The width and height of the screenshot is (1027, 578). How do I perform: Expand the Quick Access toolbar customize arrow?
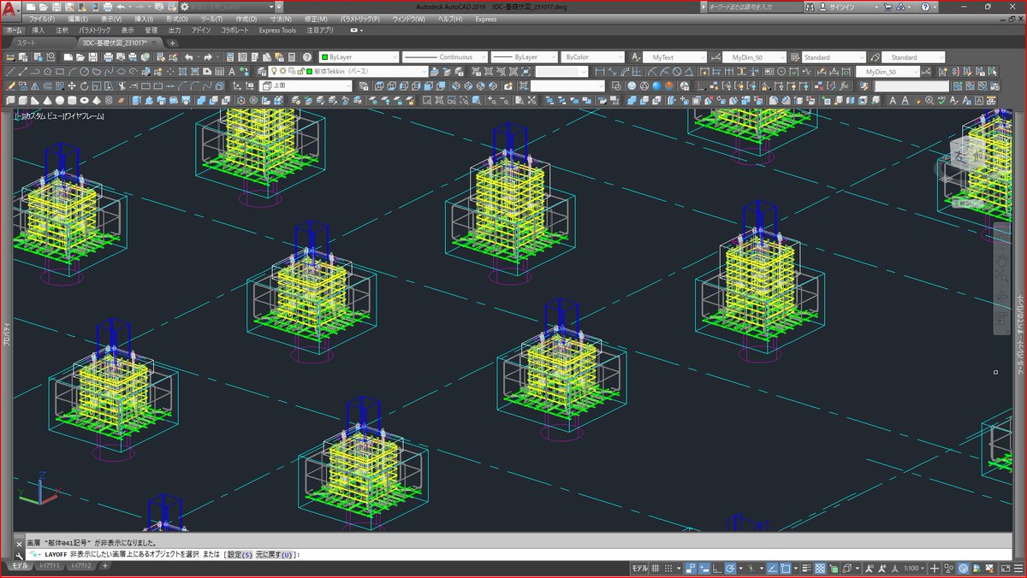[x=279, y=7]
